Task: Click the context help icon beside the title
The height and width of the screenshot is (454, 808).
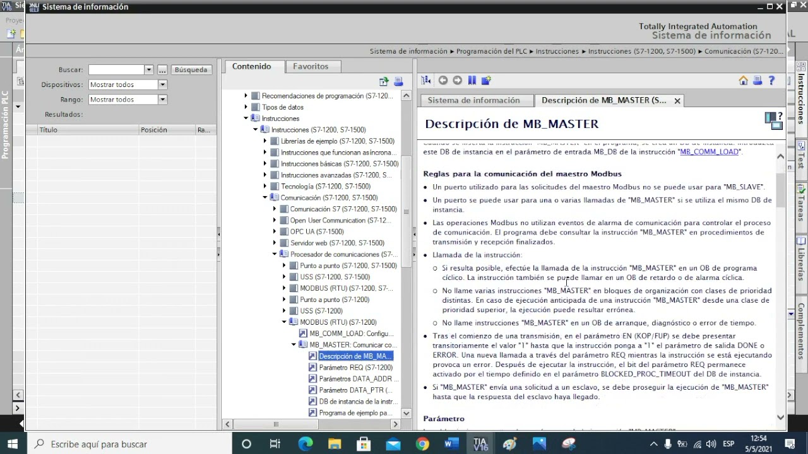Action: (774, 120)
